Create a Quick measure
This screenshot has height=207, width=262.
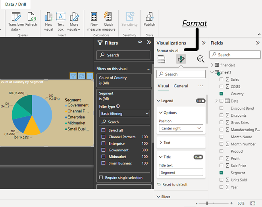[x=108, y=21]
